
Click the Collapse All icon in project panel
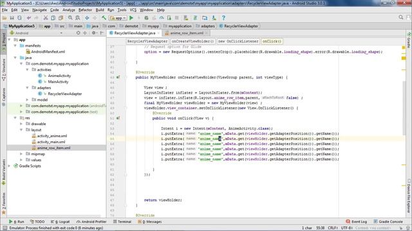tap(85, 33)
